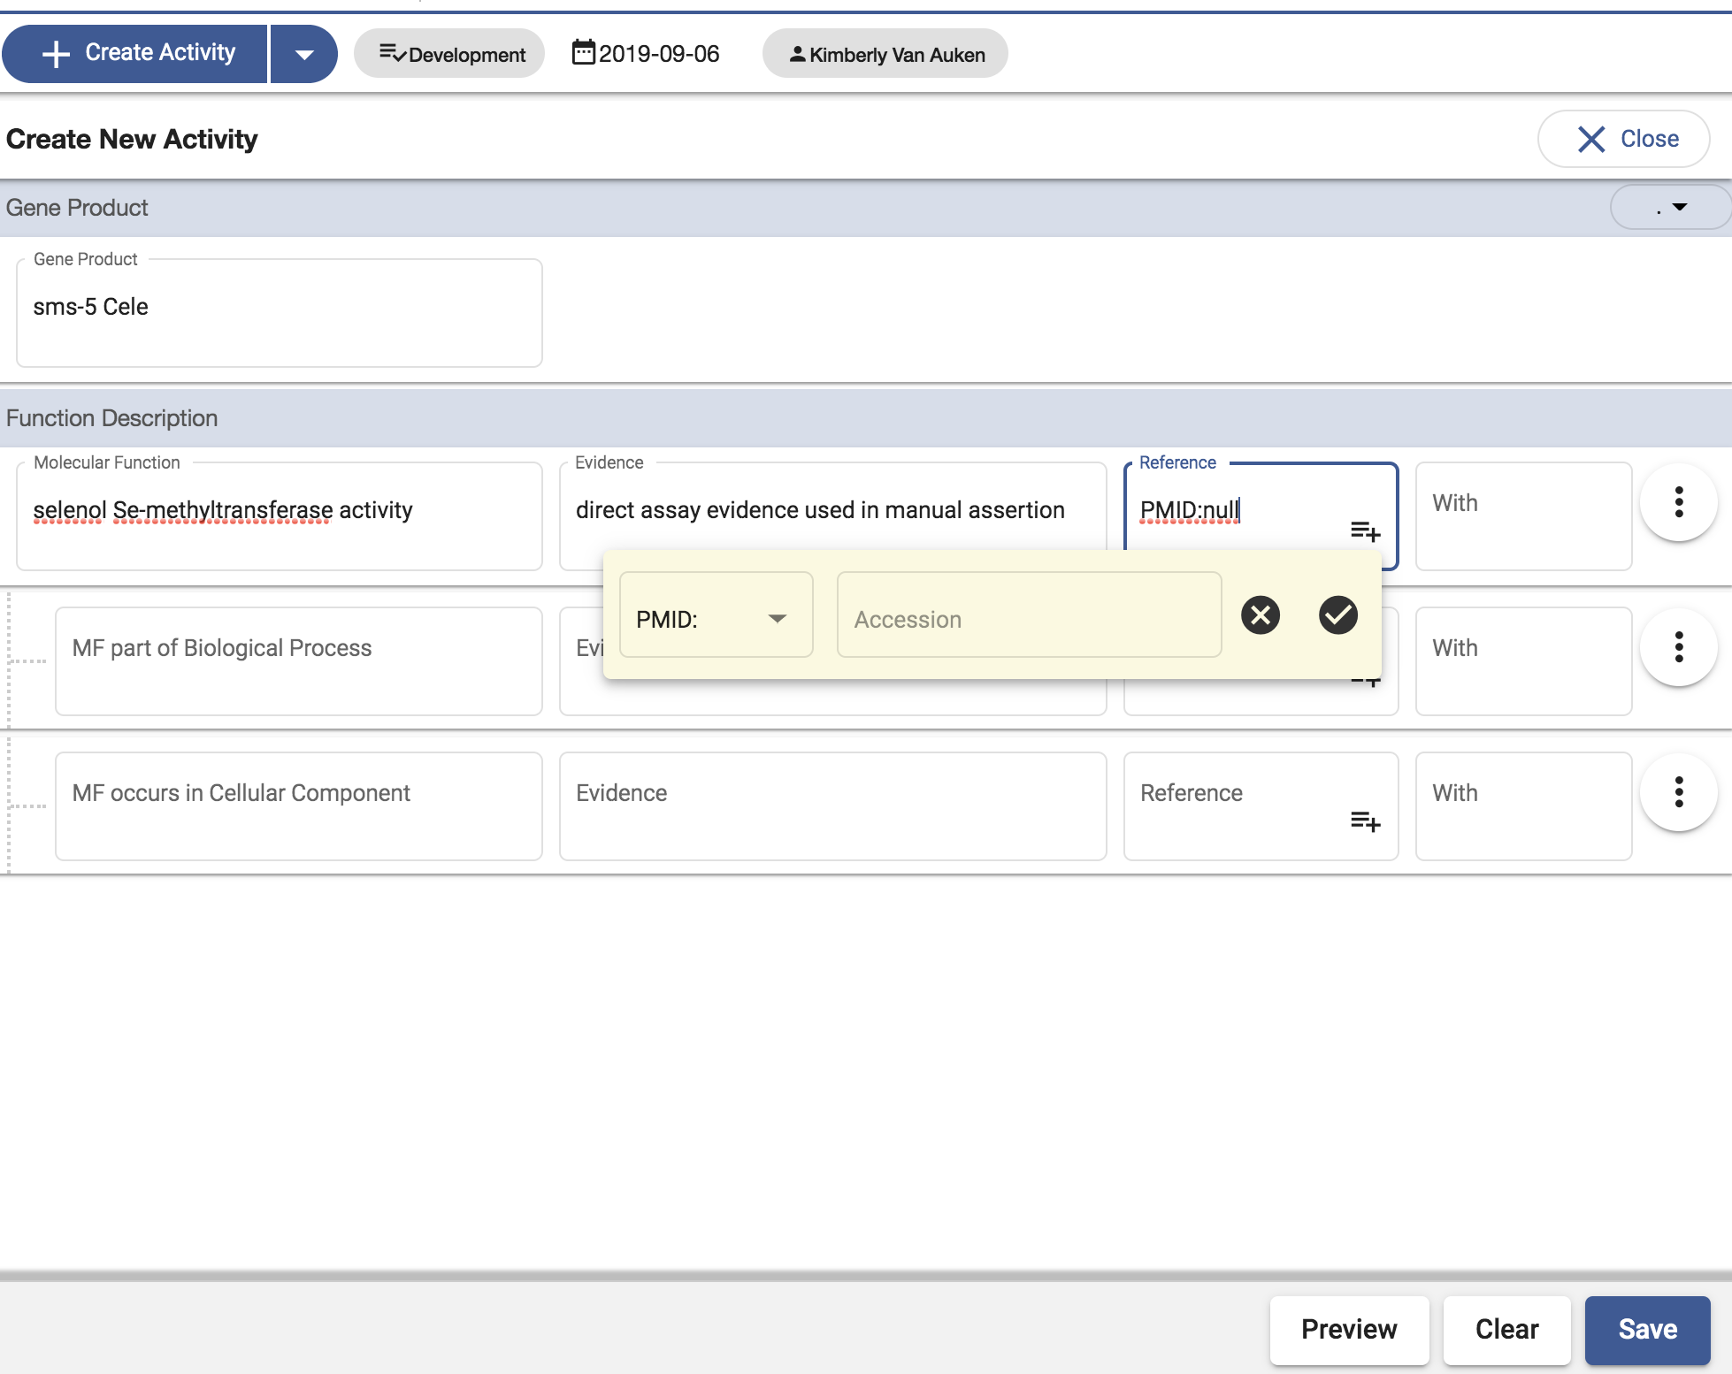1732x1374 pixels.
Task: Expand the Create Activity dropdown arrow
Action: click(x=303, y=53)
